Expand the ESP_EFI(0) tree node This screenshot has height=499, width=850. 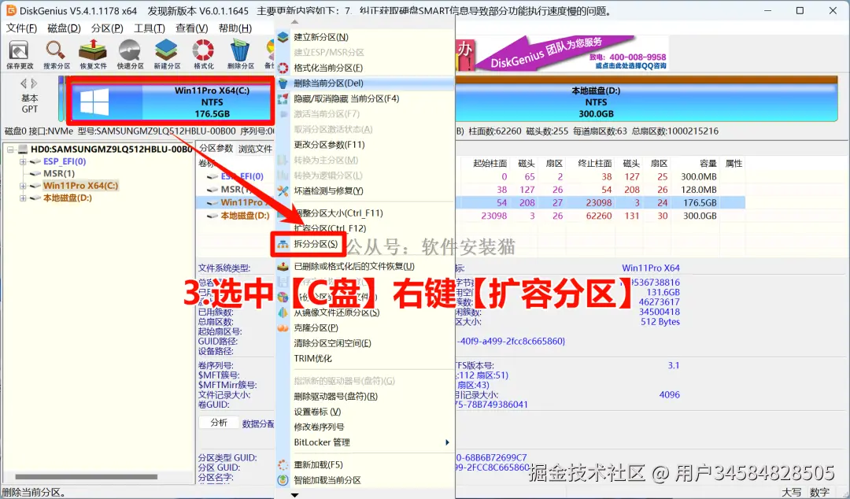pos(23,161)
